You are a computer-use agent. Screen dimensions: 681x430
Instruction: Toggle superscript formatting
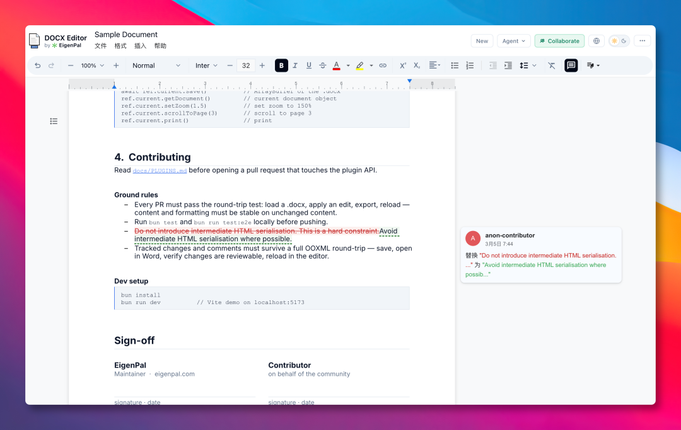pos(402,65)
